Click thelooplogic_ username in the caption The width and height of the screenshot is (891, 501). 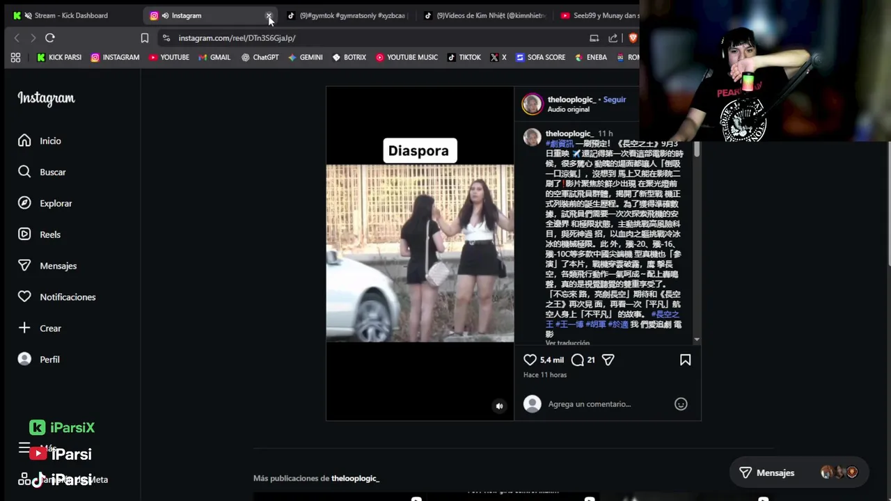(x=569, y=134)
